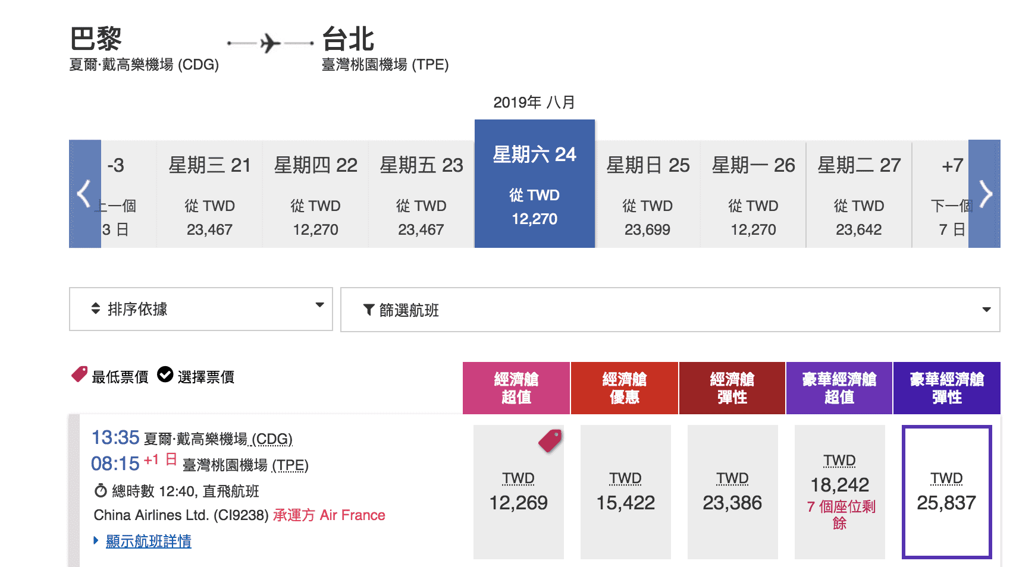Click the checkmark selected-fare icon in legend
1016x567 pixels.
[165, 375]
